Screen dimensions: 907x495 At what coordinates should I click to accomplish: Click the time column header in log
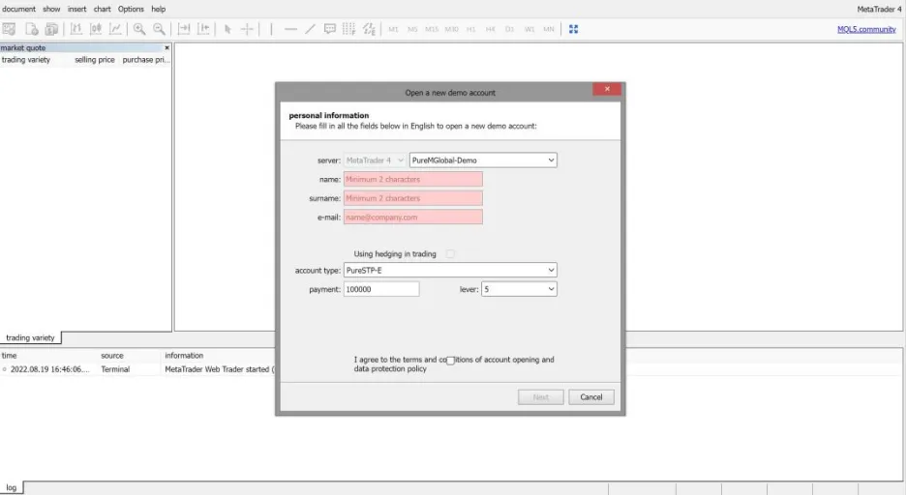[10, 355]
